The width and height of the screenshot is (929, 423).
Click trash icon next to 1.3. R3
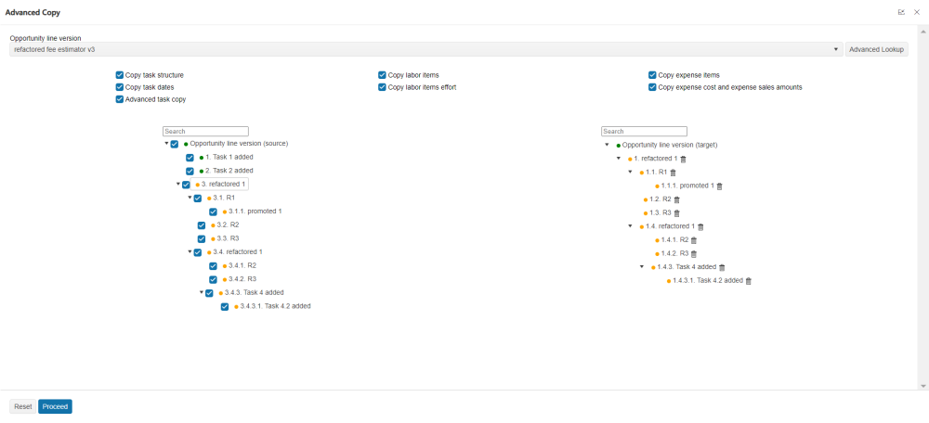pos(676,213)
